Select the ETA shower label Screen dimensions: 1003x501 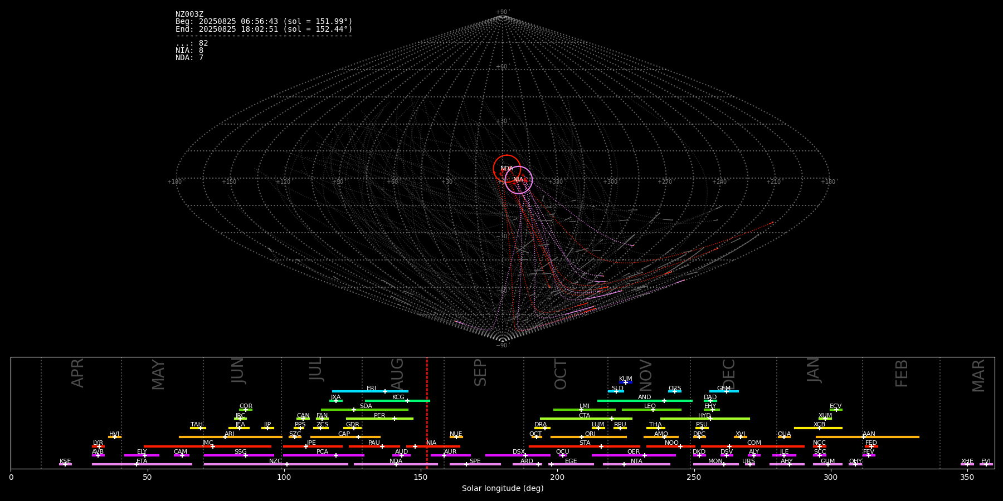click(x=142, y=461)
